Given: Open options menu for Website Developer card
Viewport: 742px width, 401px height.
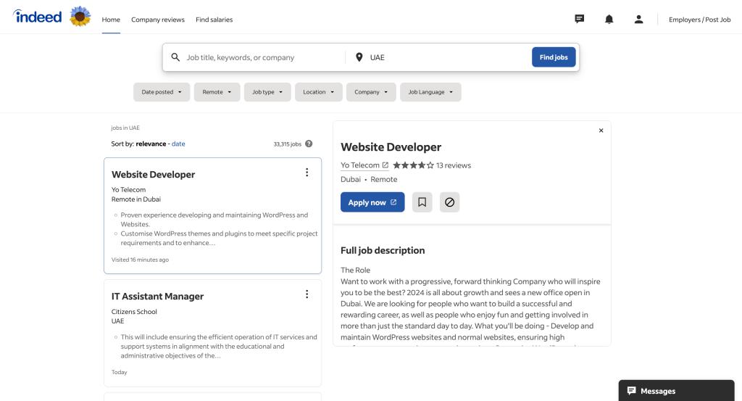Looking at the screenshot, I should [x=307, y=173].
